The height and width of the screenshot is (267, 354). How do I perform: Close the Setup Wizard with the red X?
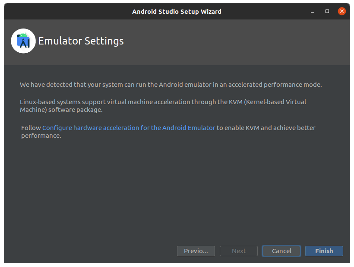pos(341,11)
